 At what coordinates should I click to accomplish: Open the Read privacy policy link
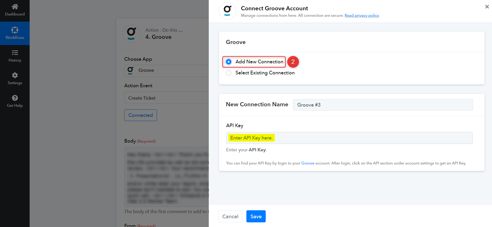(x=362, y=15)
